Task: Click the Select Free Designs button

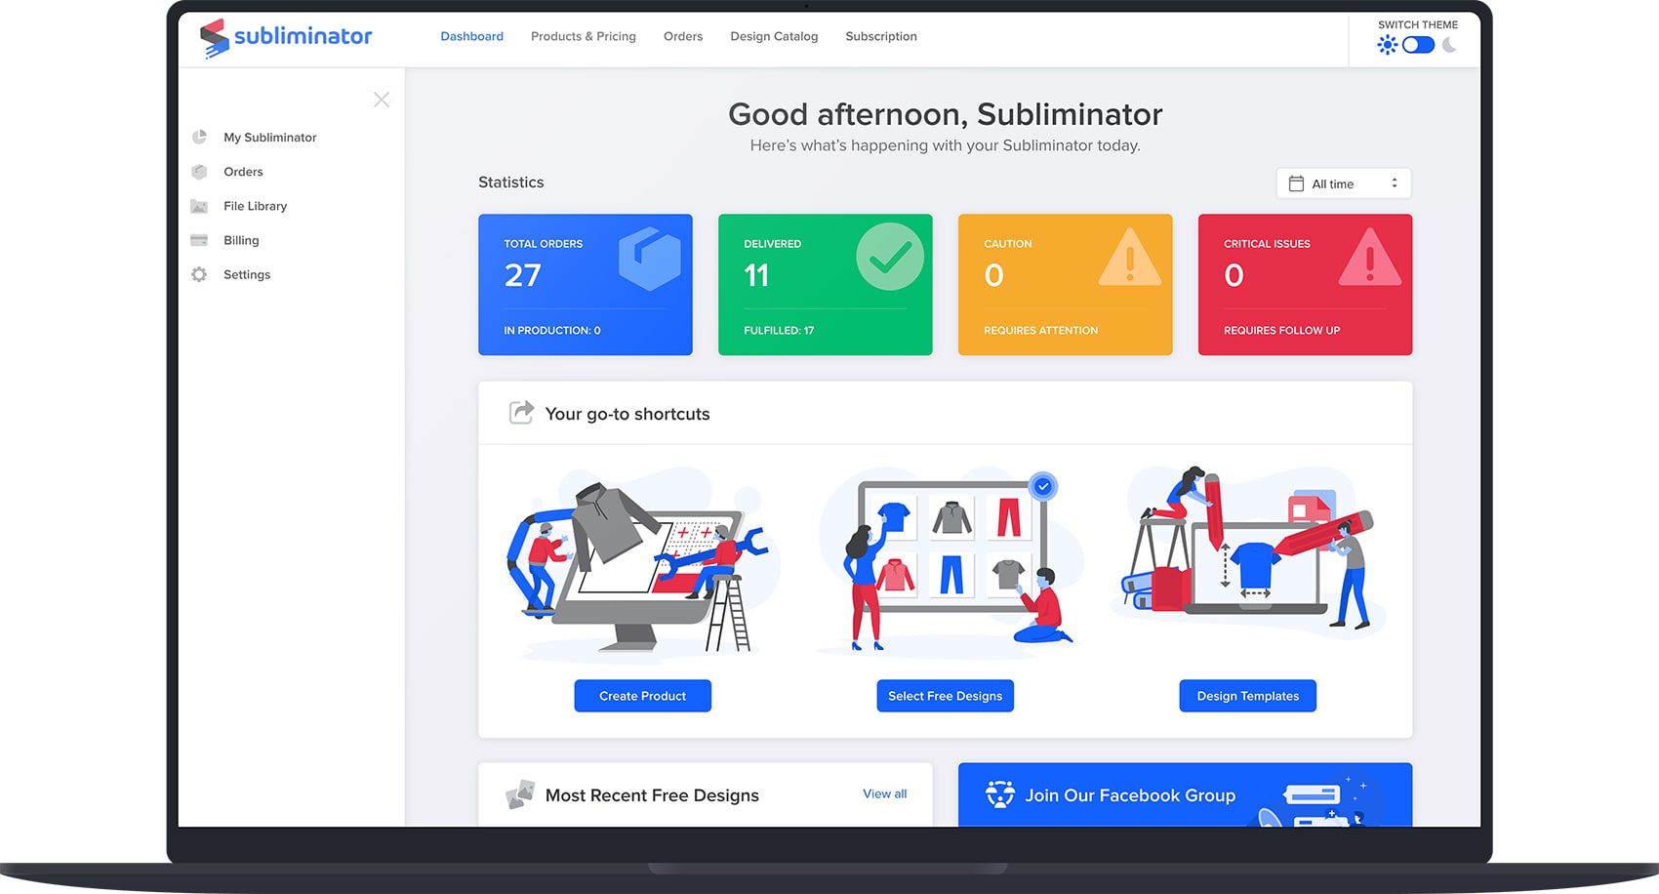Action: point(945,696)
